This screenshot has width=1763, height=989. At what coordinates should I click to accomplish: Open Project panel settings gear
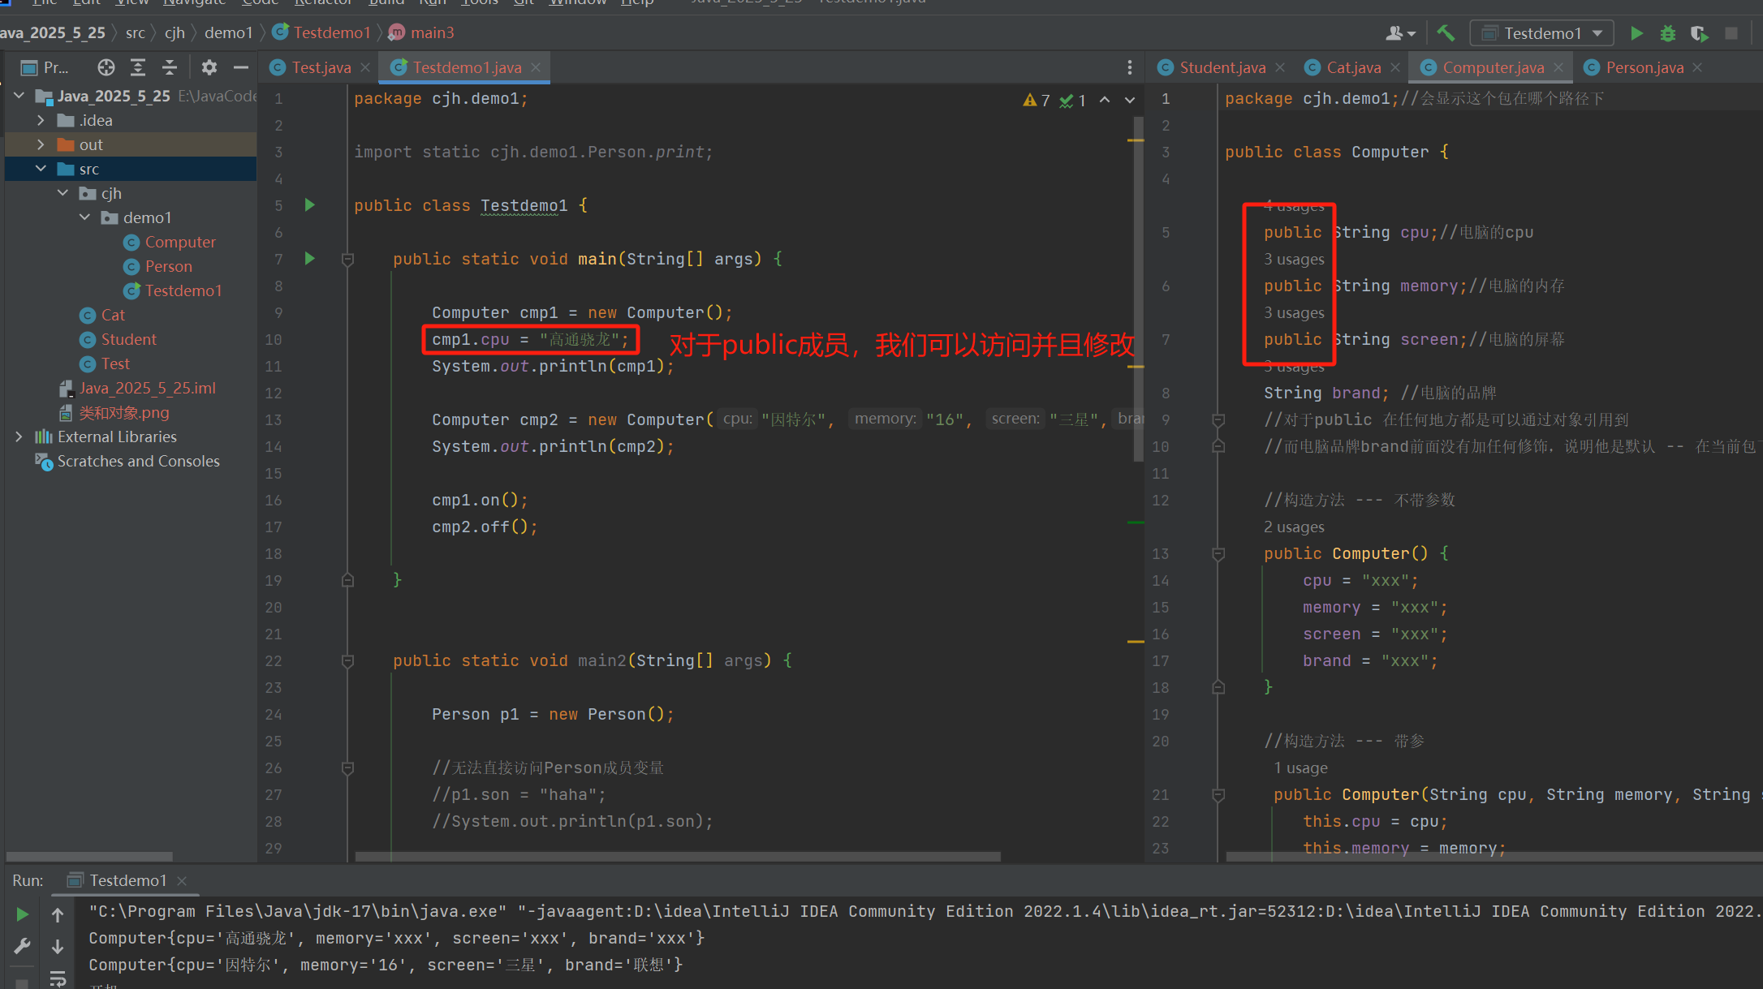pos(209,67)
